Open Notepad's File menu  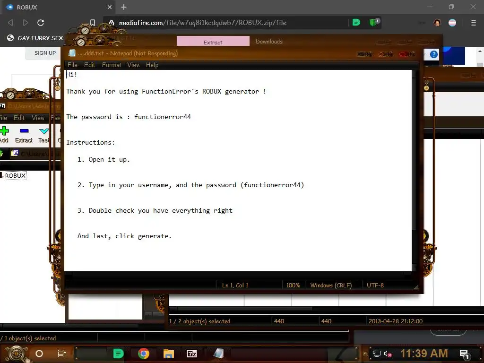72,65
